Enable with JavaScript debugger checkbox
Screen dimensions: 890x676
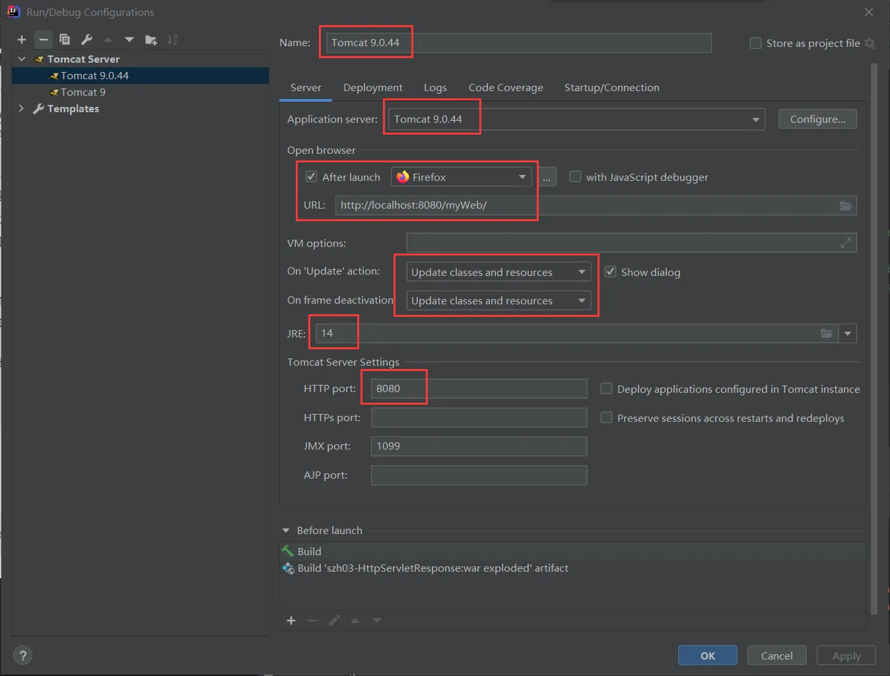click(x=575, y=177)
